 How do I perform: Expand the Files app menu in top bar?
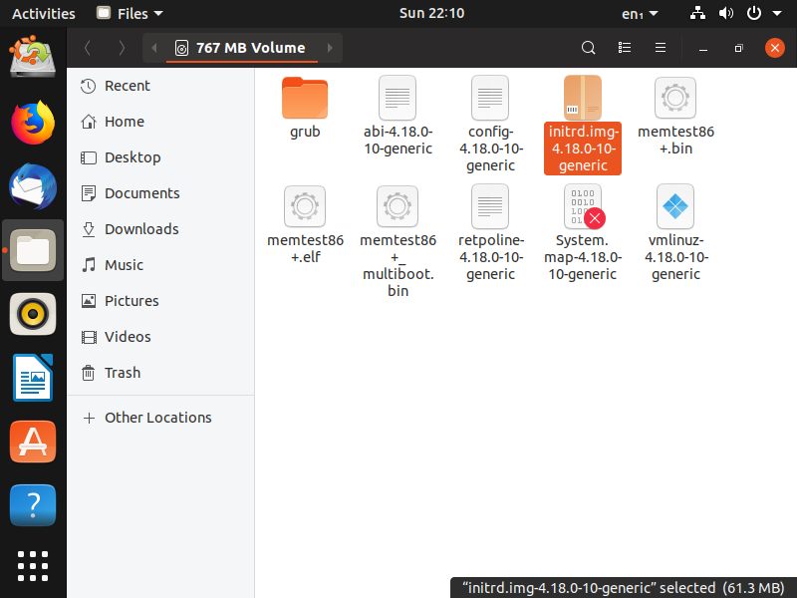click(131, 14)
